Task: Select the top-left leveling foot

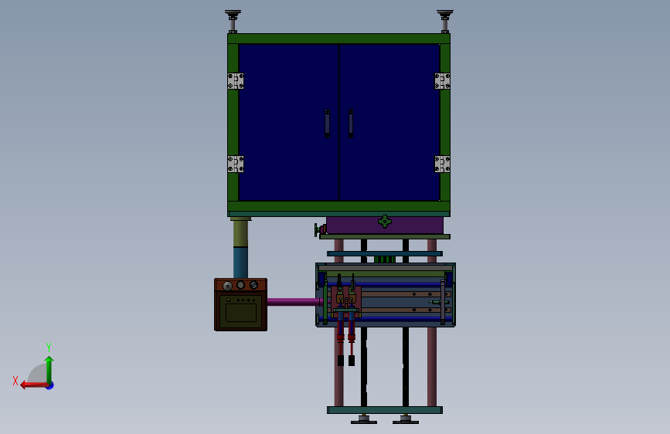Action: [x=233, y=22]
